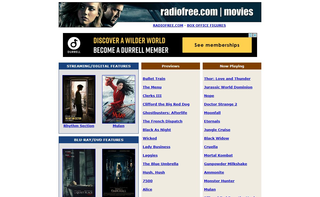Open Lady Business preview
This screenshot has height=197, width=320.
157,147
